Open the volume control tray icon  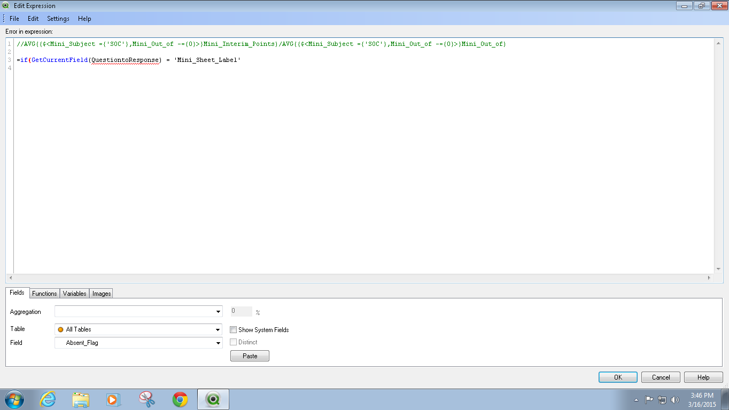pyautogui.click(x=675, y=400)
